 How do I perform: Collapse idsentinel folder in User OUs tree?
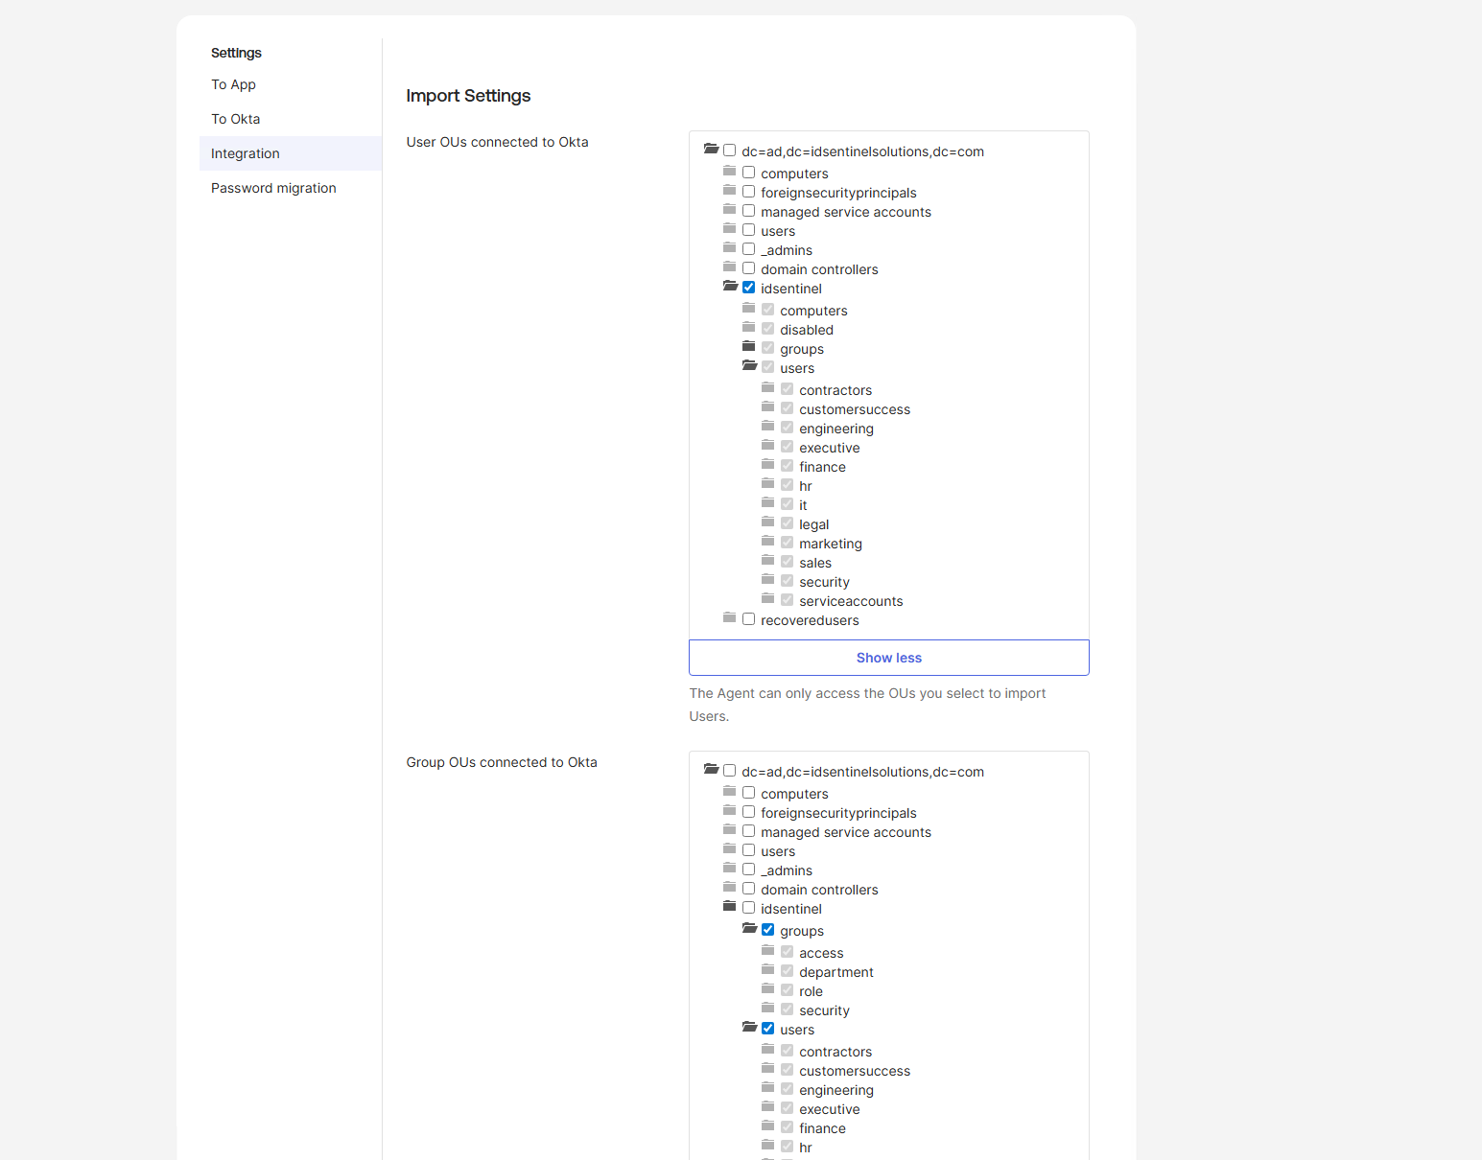click(x=730, y=287)
